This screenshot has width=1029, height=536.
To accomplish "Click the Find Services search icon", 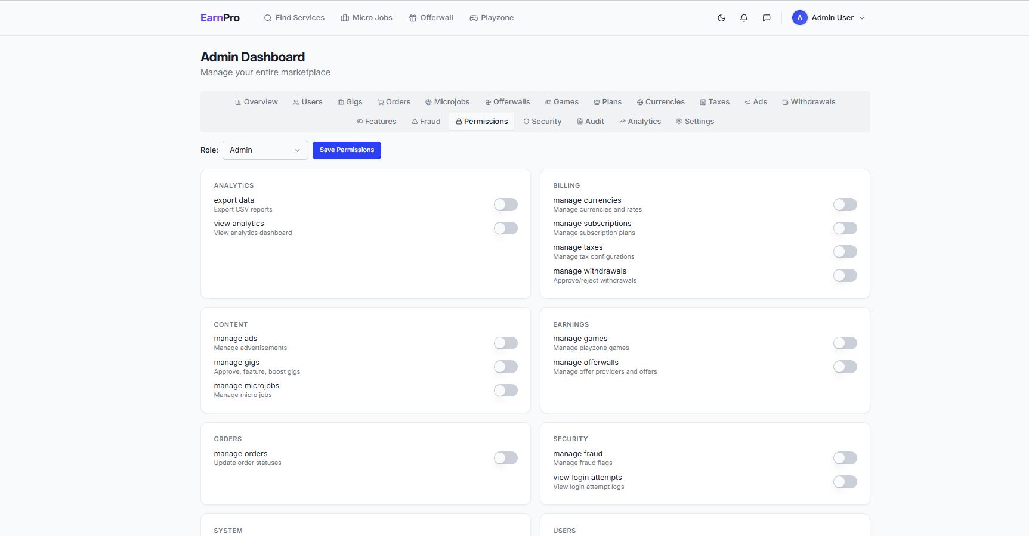I will click(268, 18).
